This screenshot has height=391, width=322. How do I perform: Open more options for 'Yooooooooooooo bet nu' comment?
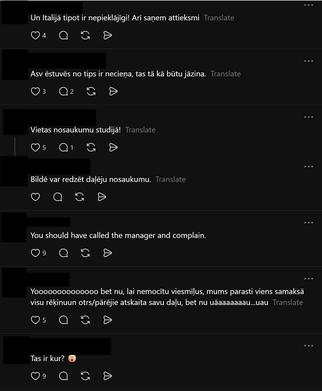(309, 279)
